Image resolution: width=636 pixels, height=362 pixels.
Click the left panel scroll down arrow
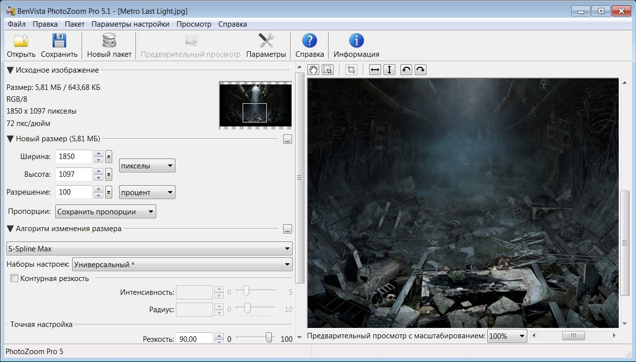click(299, 337)
